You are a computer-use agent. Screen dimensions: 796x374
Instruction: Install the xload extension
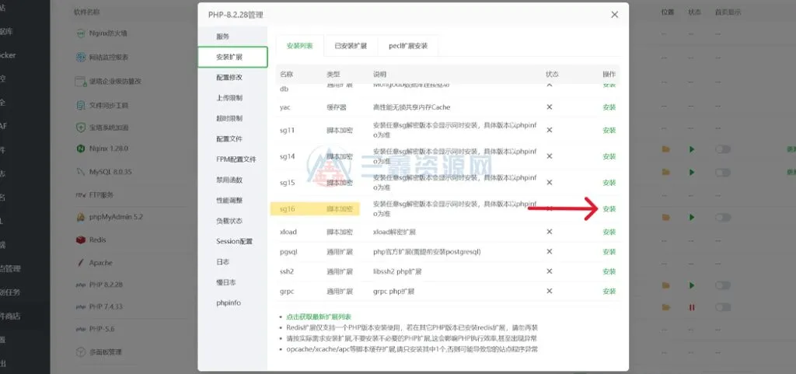coord(609,232)
